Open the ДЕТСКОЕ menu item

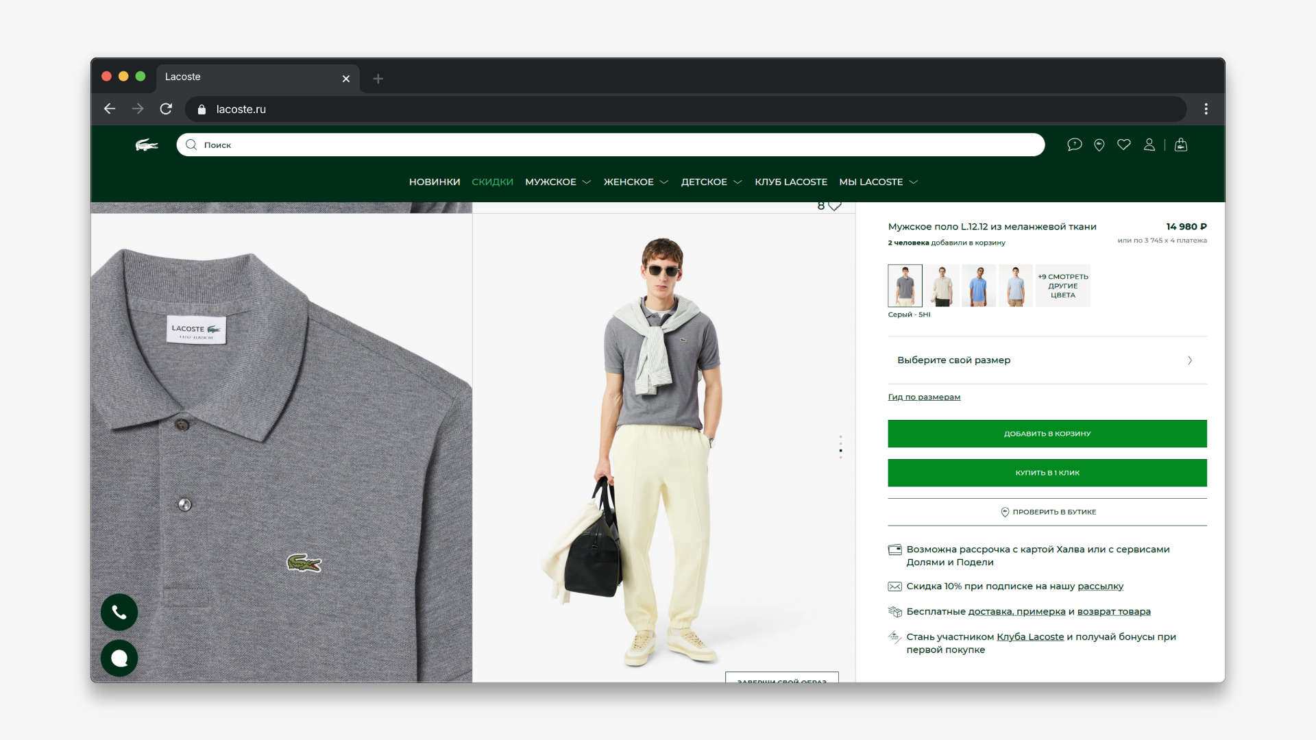704,182
